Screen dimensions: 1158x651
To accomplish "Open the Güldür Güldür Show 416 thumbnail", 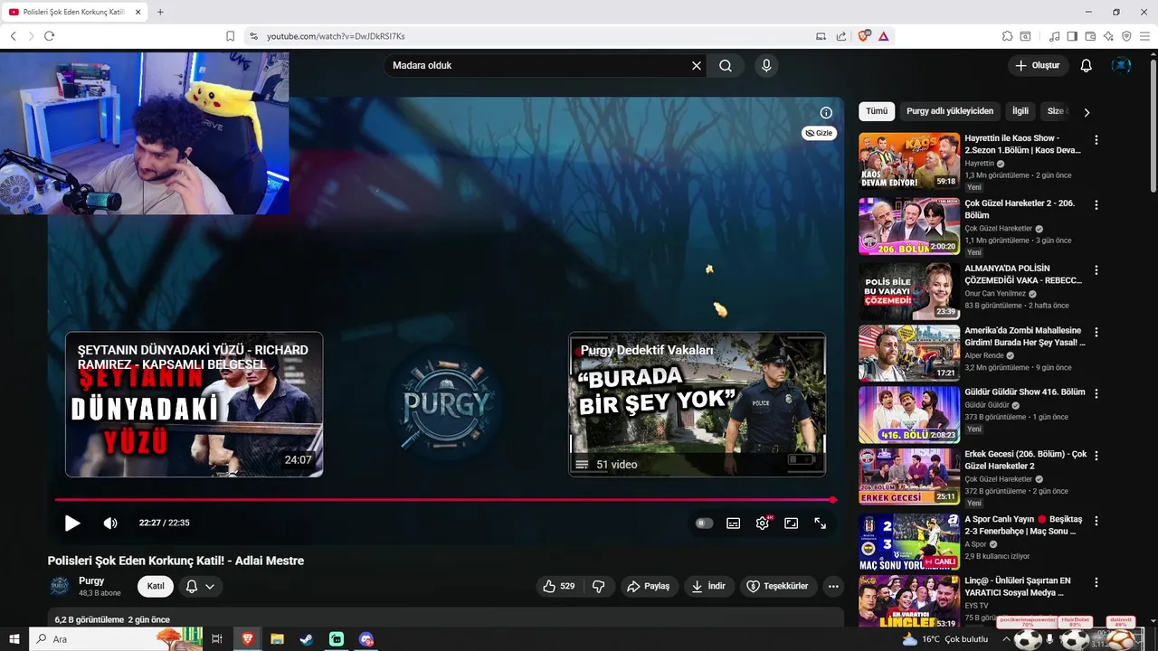I will [909, 415].
